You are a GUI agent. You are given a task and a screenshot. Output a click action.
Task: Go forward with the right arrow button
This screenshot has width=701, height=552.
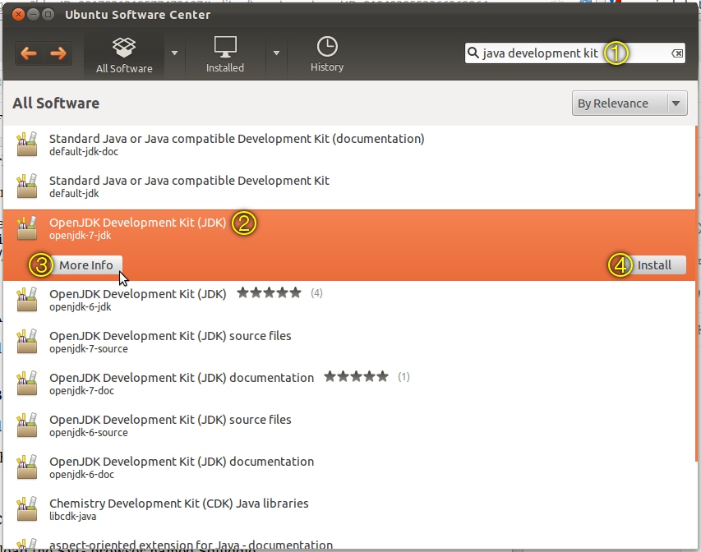click(58, 53)
